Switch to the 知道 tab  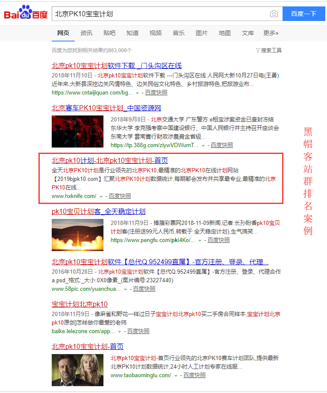[x=133, y=33]
